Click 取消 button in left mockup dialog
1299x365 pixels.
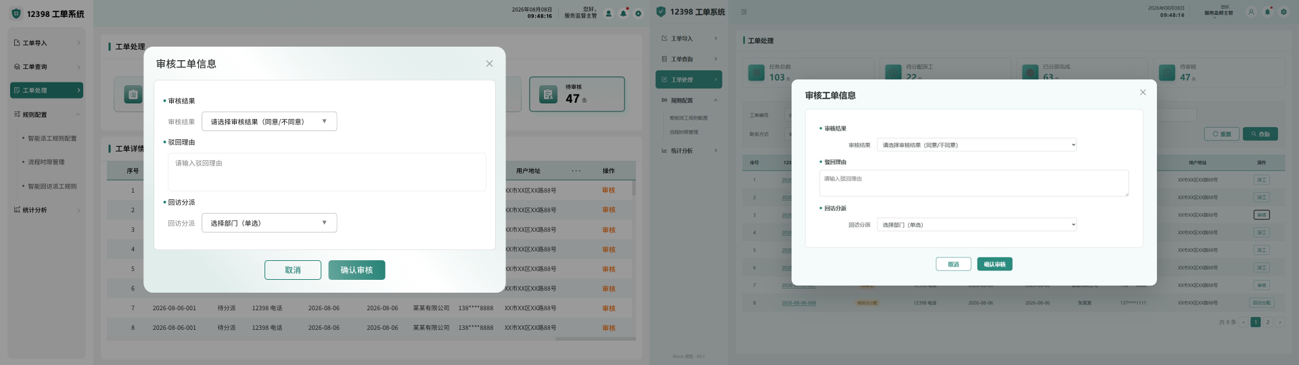[x=293, y=270]
